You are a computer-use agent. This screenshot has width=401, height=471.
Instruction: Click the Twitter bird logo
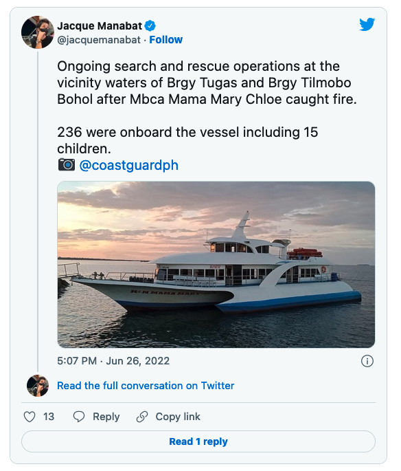click(367, 24)
